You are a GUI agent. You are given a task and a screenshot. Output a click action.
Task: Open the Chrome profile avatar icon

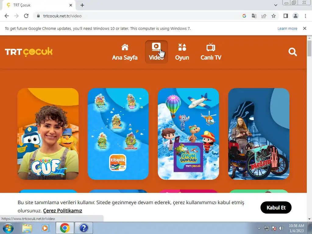pyautogui.click(x=296, y=16)
